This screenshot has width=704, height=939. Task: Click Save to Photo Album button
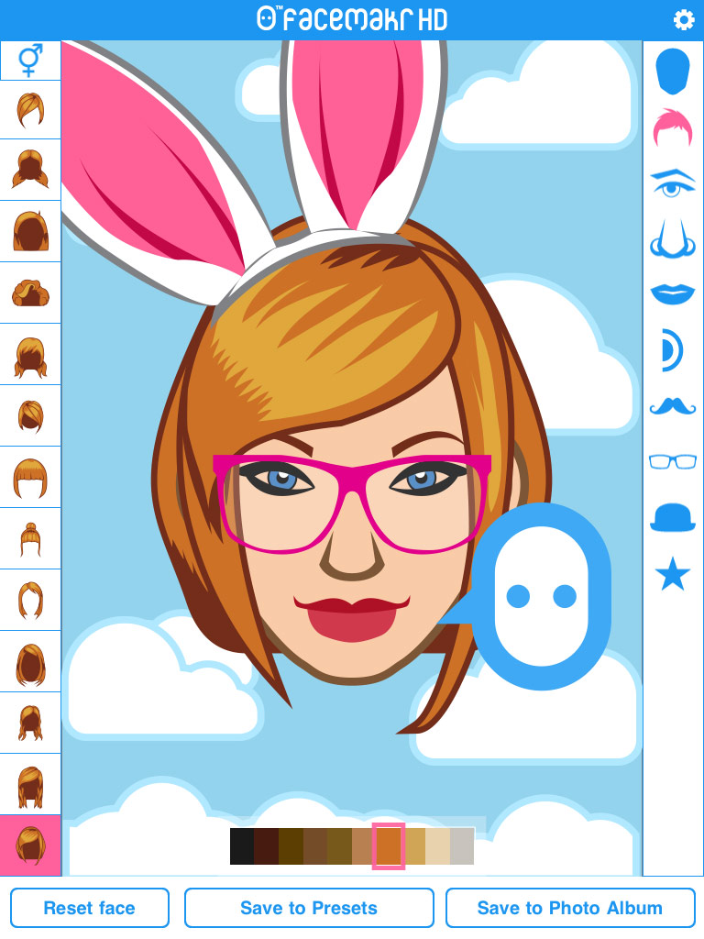click(x=570, y=908)
